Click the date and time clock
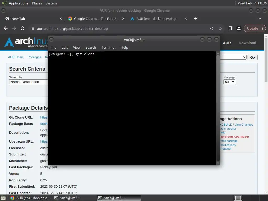 click(x=252, y=3)
